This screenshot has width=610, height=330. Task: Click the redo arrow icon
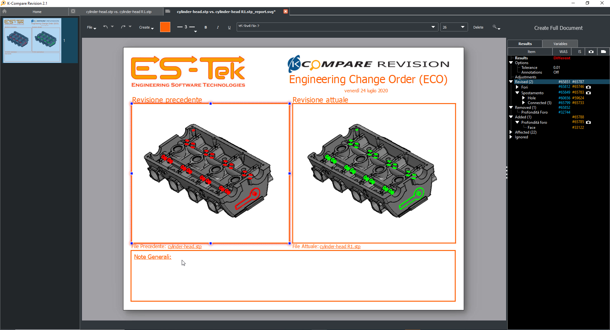point(123,27)
